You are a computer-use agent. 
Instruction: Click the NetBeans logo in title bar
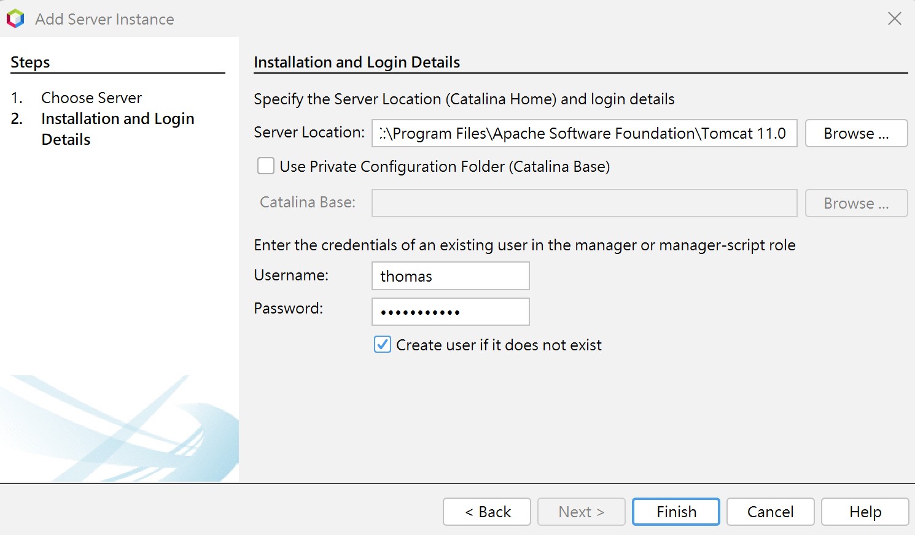[x=15, y=19]
